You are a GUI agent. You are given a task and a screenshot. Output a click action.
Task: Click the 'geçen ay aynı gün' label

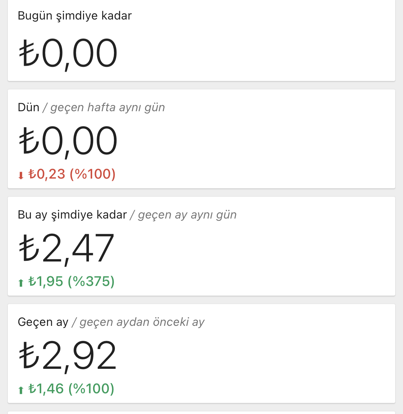pyautogui.click(x=187, y=215)
